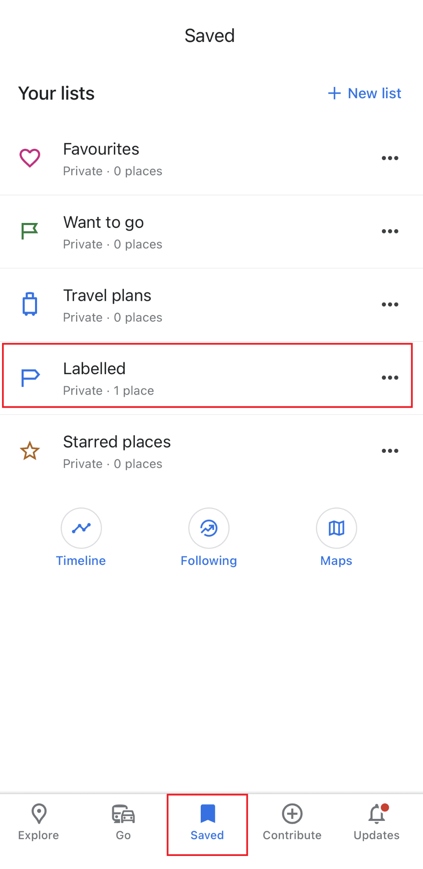Open more options for Favourites list

pyautogui.click(x=390, y=158)
